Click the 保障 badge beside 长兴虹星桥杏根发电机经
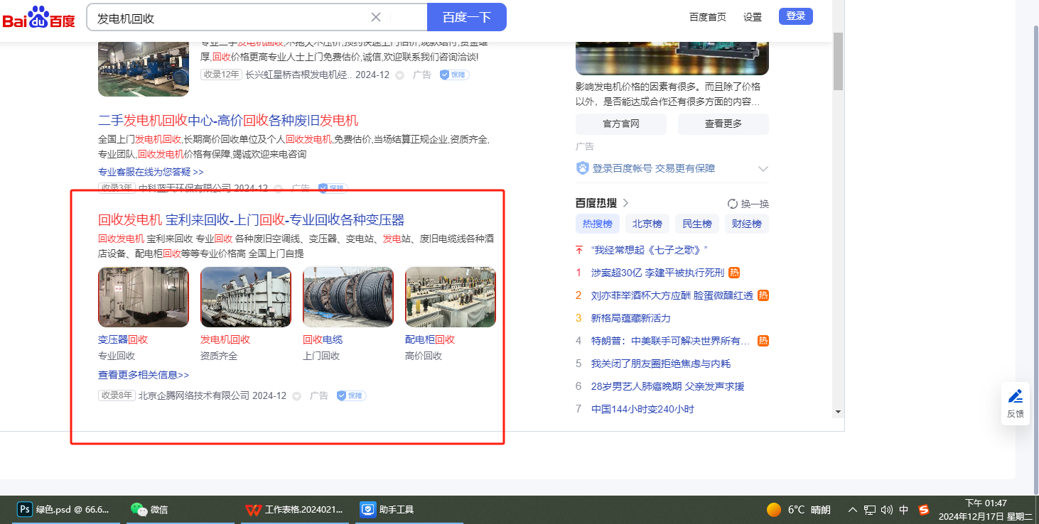 click(454, 75)
